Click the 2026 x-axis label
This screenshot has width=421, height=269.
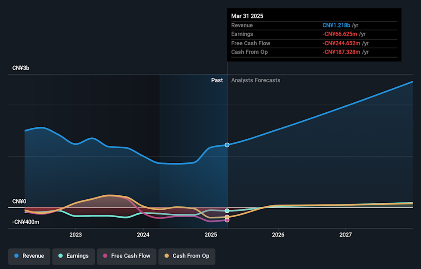click(278, 234)
